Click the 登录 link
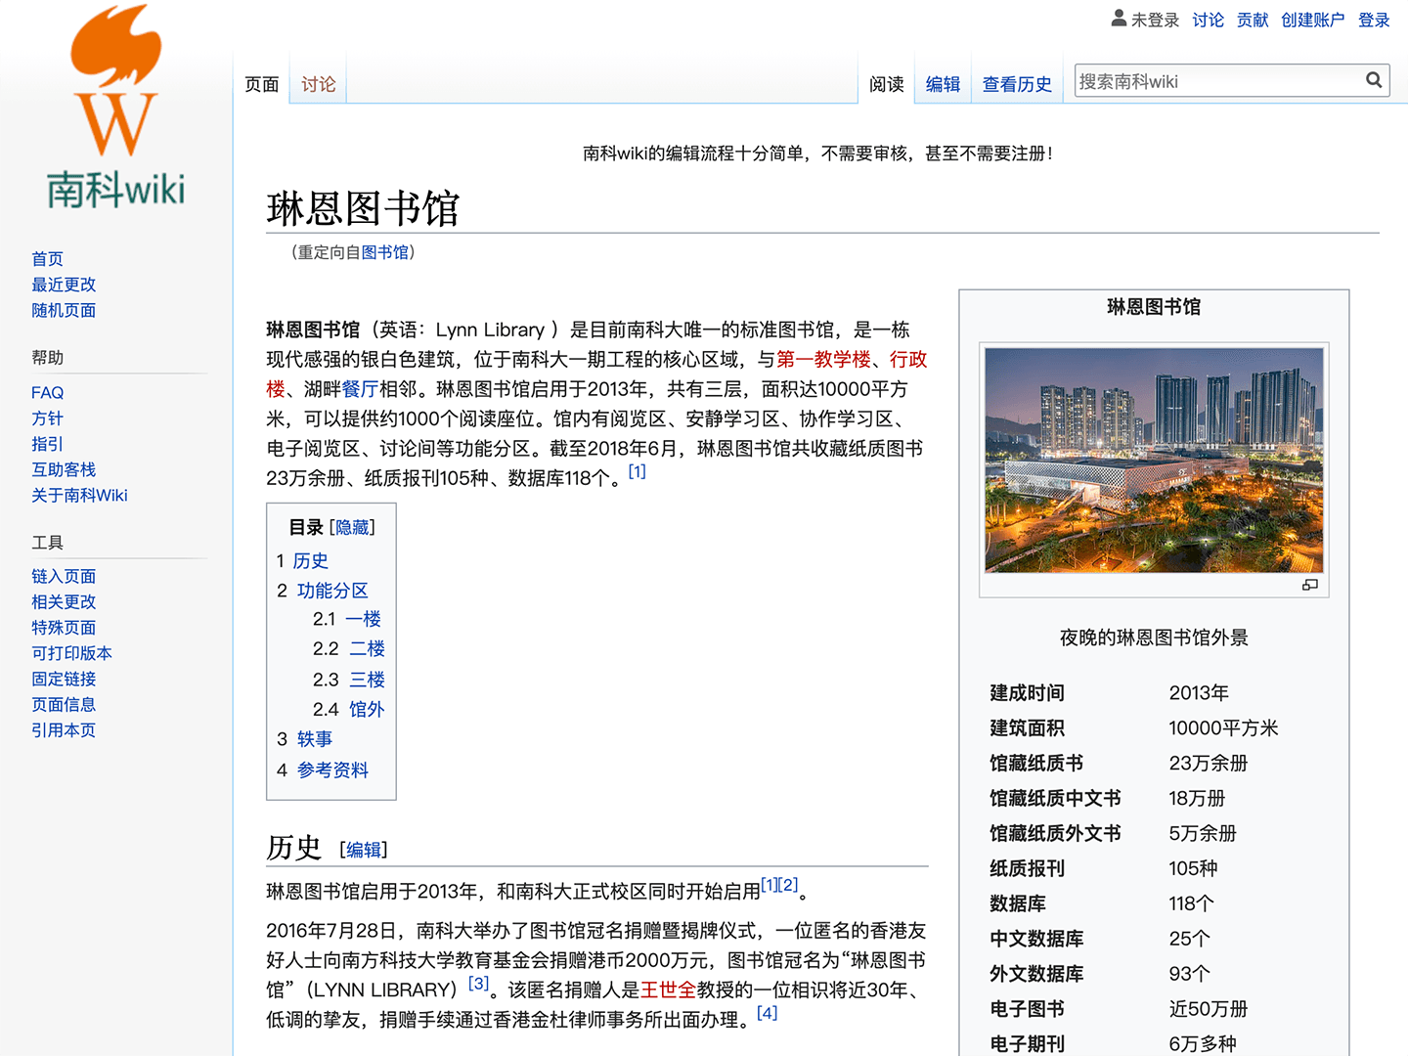 [x=1374, y=20]
